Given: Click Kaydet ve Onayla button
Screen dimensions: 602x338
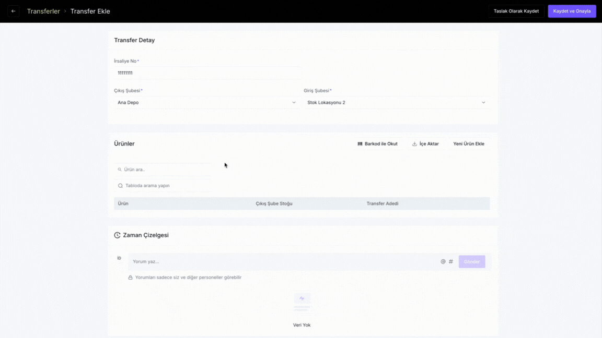Looking at the screenshot, I should 572,11.
